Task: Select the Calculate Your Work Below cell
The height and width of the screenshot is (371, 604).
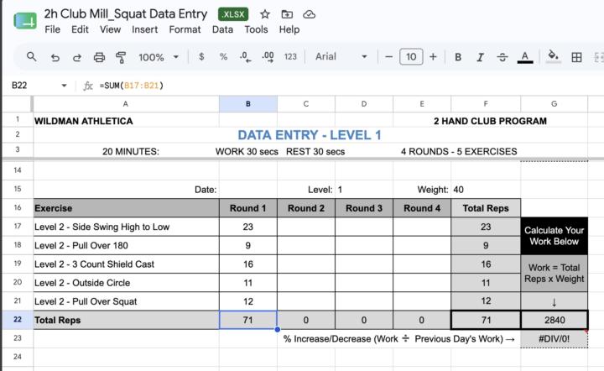Action: (555, 236)
